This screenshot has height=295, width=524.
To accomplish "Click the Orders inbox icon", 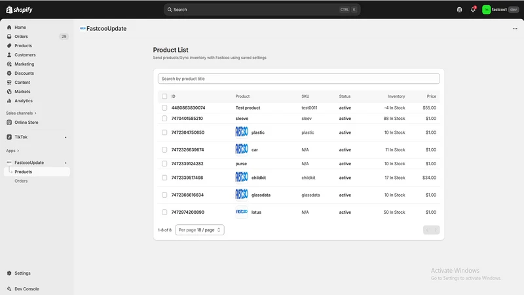I will (x=9, y=37).
